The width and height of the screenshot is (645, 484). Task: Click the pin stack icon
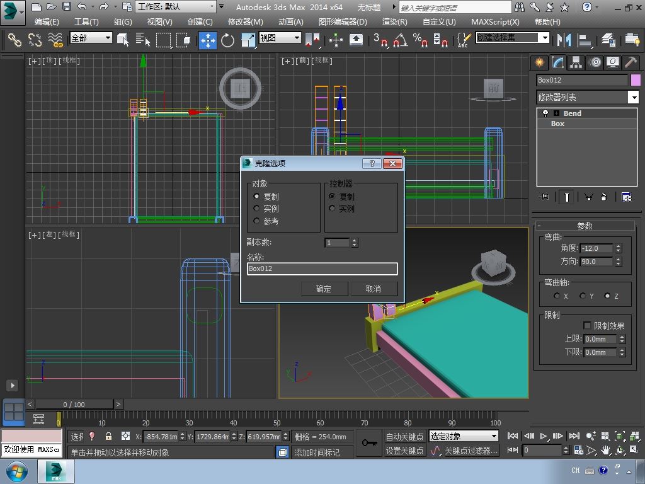(545, 197)
